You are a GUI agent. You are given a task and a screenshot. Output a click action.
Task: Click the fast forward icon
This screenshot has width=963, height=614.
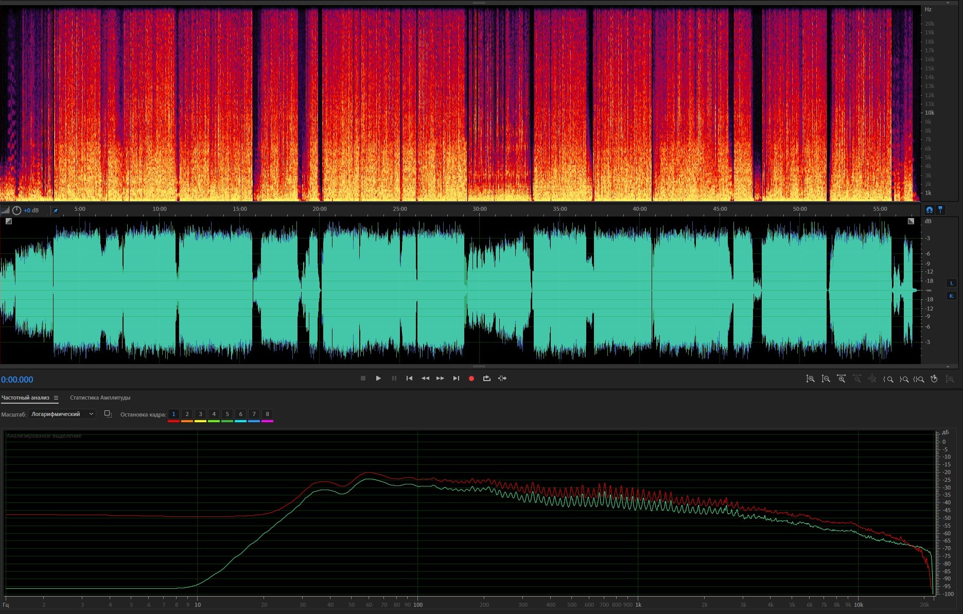(x=440, y=378)
